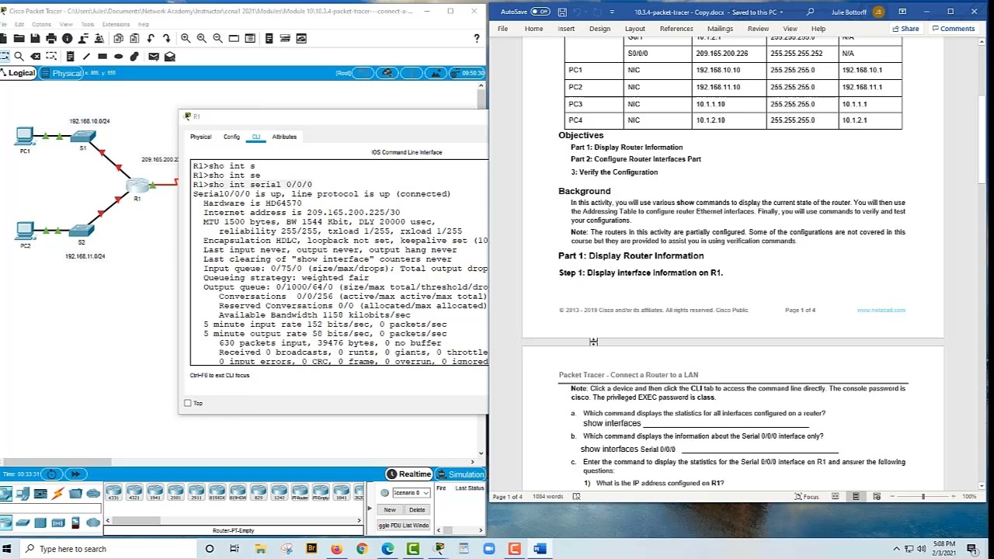Click the Delete scenario button
The height and width of the screenshot is (559, 994).
tap(417, 509)
